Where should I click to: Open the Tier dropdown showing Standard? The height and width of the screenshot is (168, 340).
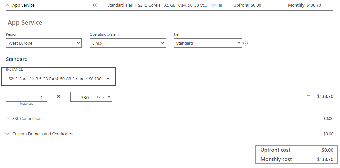[x=208, y=43]
